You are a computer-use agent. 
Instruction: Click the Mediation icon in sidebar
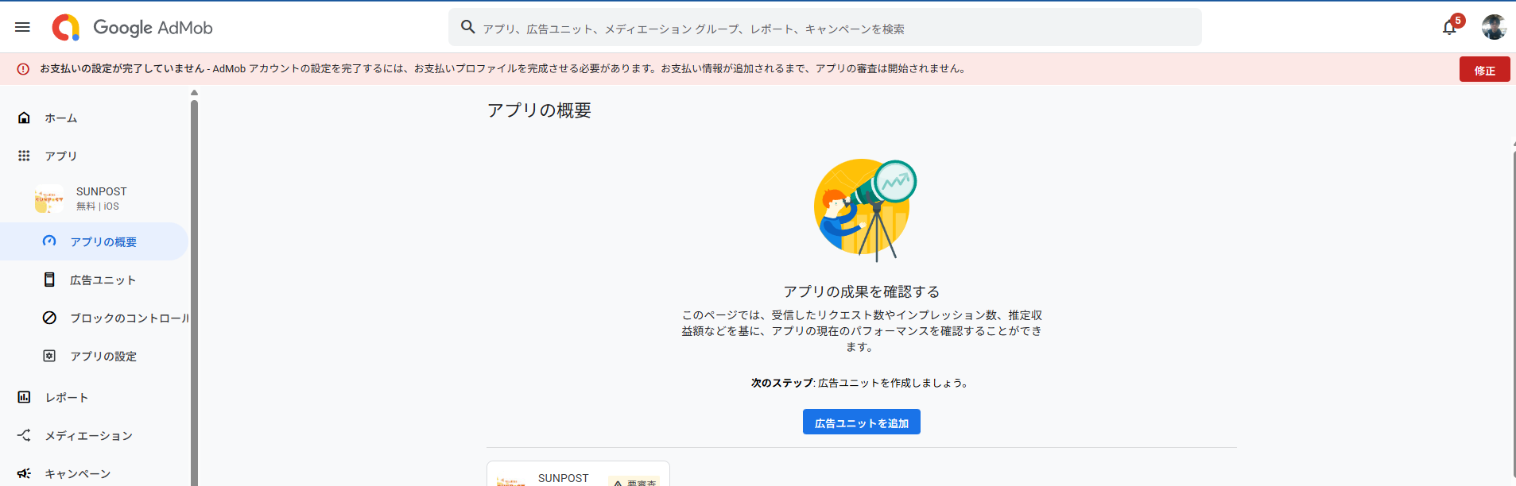pyautogui.click(x=24, y=435)
